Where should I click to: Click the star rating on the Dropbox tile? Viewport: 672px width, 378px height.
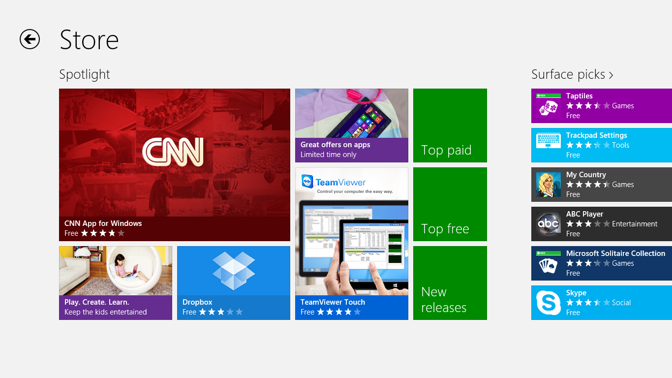[220, 312]
